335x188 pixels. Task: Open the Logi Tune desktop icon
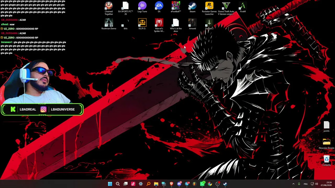coord(142,7)
